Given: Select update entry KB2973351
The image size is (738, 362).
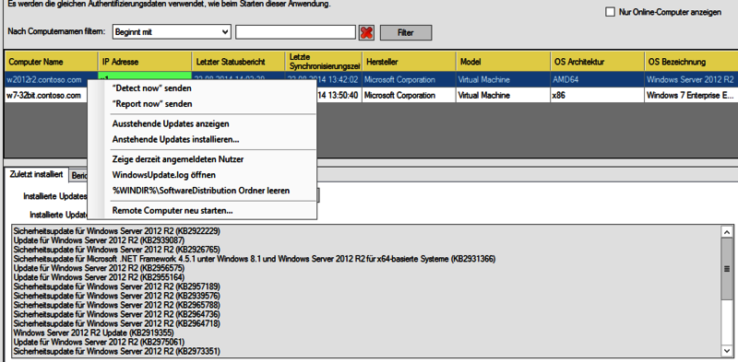Looking at the screenshot, I should [x=117, y=351].
